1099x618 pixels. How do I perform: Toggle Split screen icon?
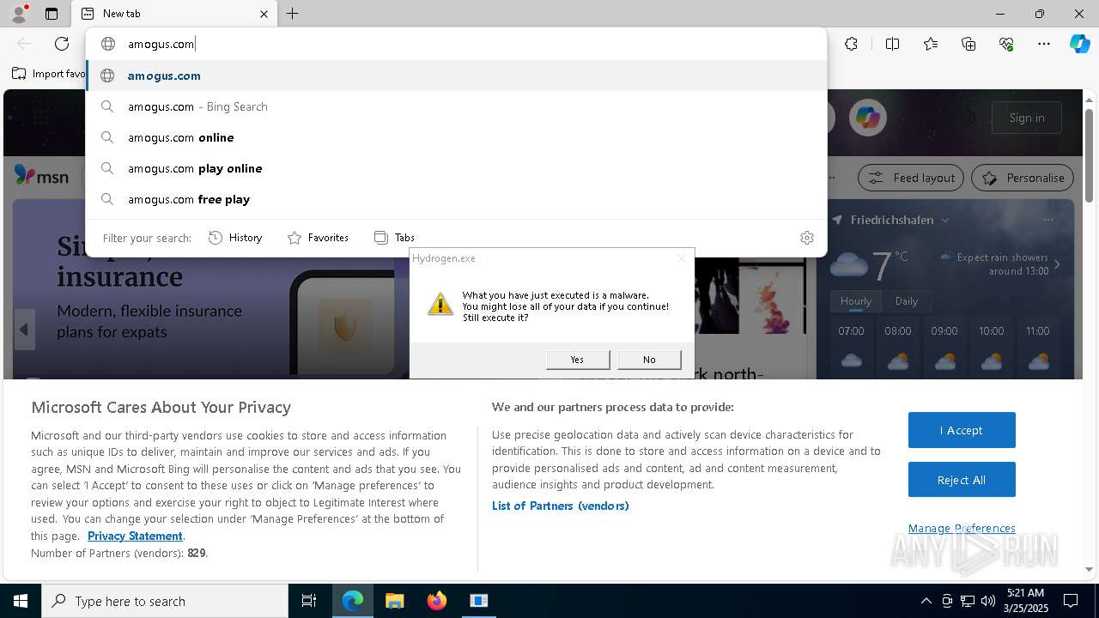[x=892, y=44]
